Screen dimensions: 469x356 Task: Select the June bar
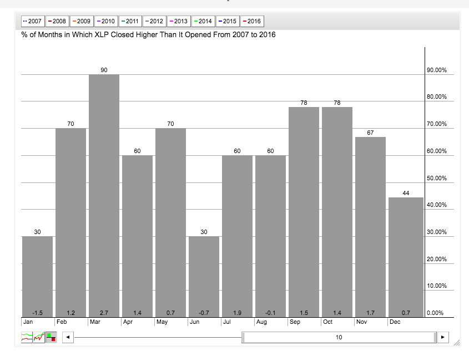pyautogui.click(x=204, y=277)
